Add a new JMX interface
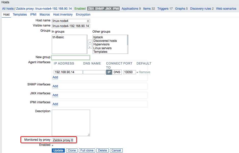The width and height of the screenshot is (239, 153). (x=55, y=95)
